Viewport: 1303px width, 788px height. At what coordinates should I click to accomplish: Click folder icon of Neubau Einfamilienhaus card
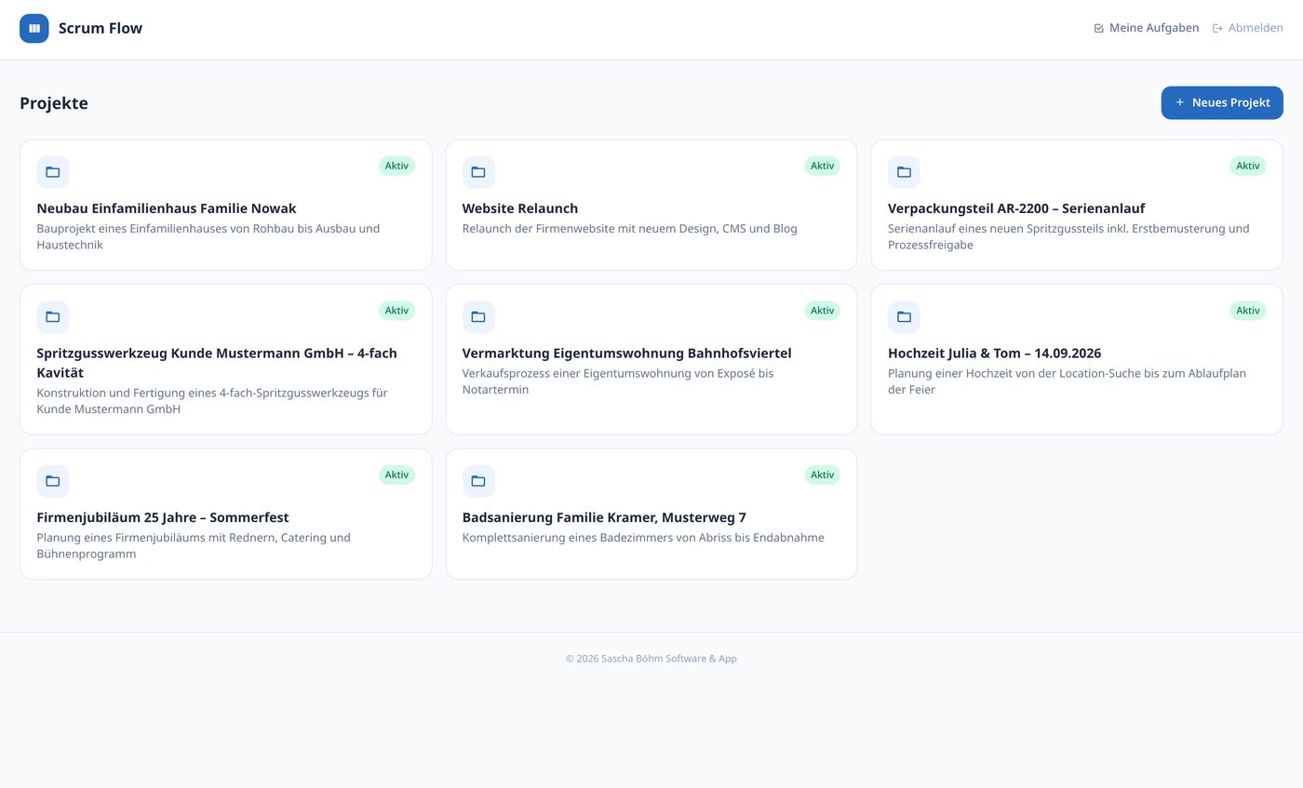53,172
